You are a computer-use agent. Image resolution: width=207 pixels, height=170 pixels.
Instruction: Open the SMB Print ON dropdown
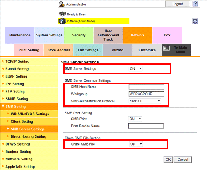pyautogui.click(x=135, y=119)
